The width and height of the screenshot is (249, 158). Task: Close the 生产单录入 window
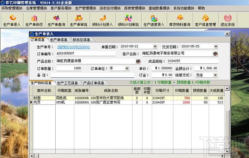click(227, 34)
